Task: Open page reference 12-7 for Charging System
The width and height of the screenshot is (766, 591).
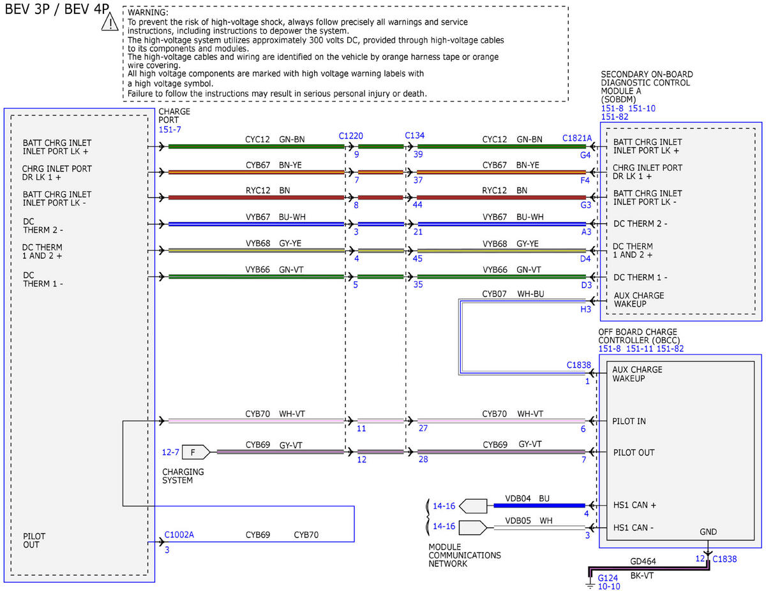Action: (170, 453)
